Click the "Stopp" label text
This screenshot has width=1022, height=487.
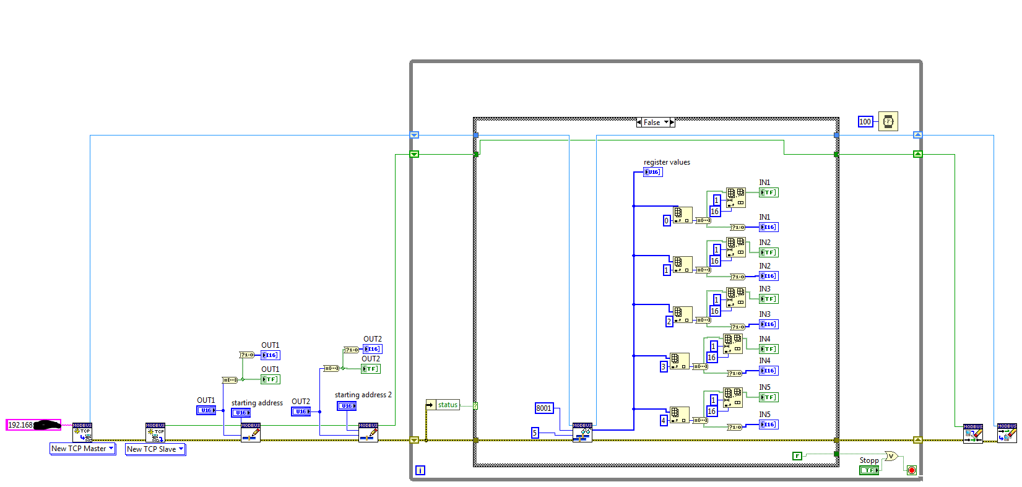pos(869,460)
